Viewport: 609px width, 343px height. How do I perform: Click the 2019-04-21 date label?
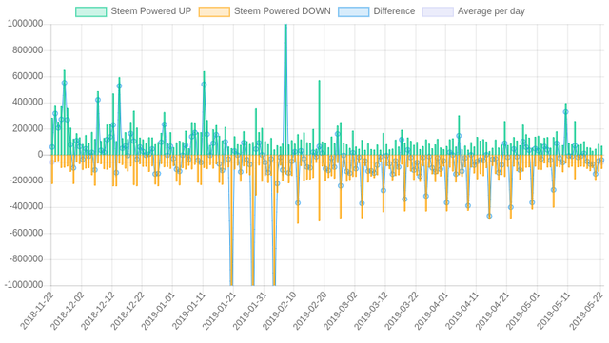(493, 311)
